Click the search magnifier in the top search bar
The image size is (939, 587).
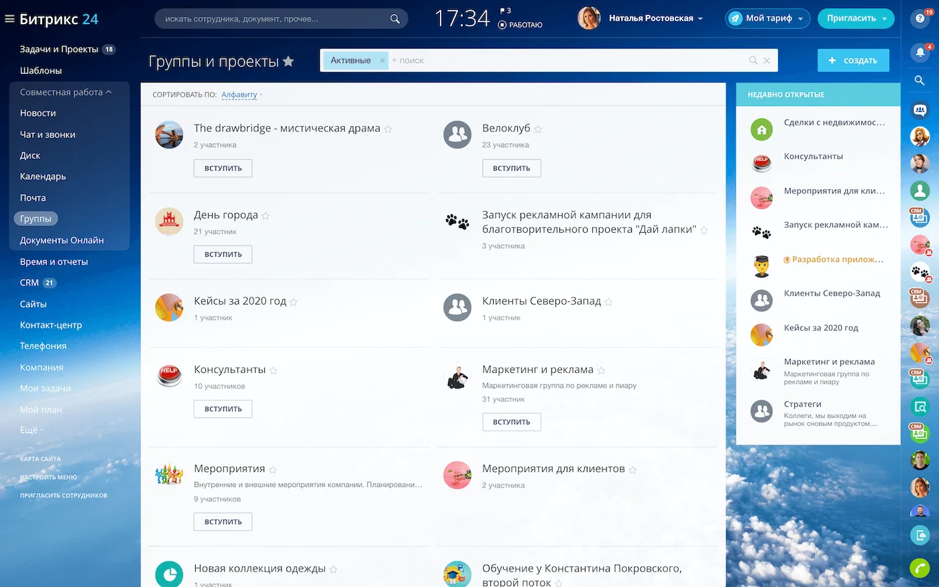pyautogui.click(x=395, y=19)
